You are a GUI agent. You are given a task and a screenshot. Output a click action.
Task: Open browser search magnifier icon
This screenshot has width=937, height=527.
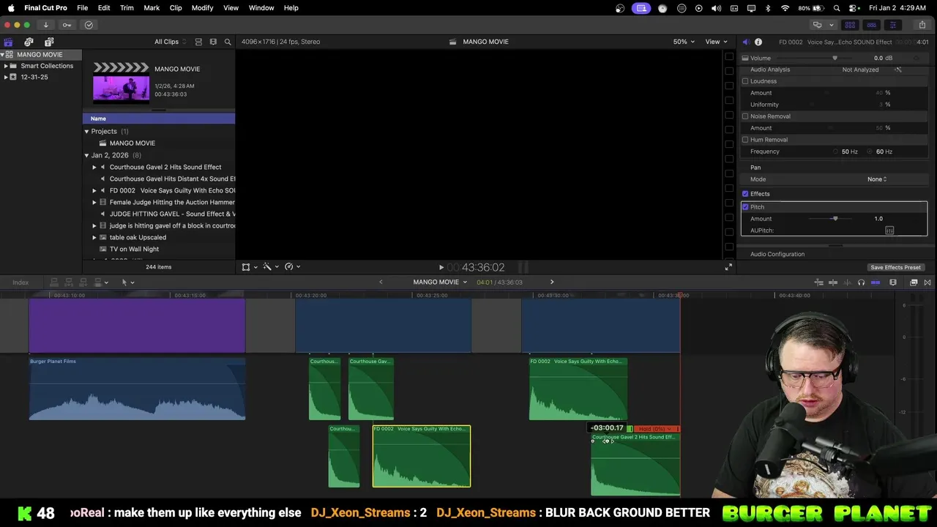(x=228, y=42)
